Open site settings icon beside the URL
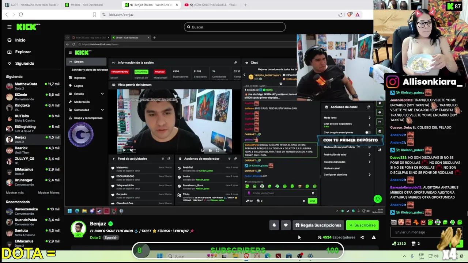The height and width of the screenshot is (263, 468). click(x=104, y=15)
